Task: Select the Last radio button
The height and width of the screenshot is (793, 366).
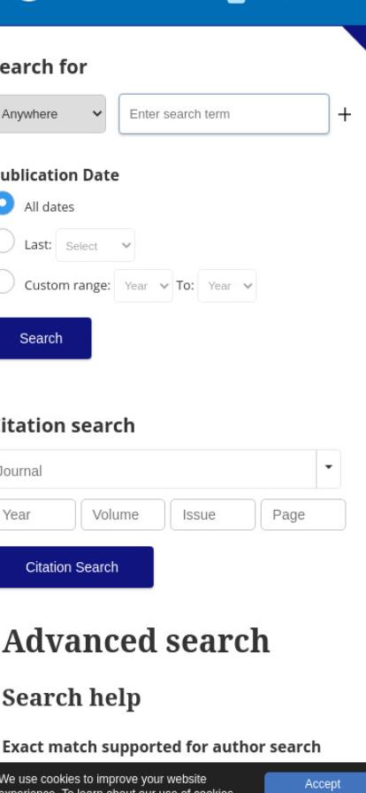Action: [4, 241]
